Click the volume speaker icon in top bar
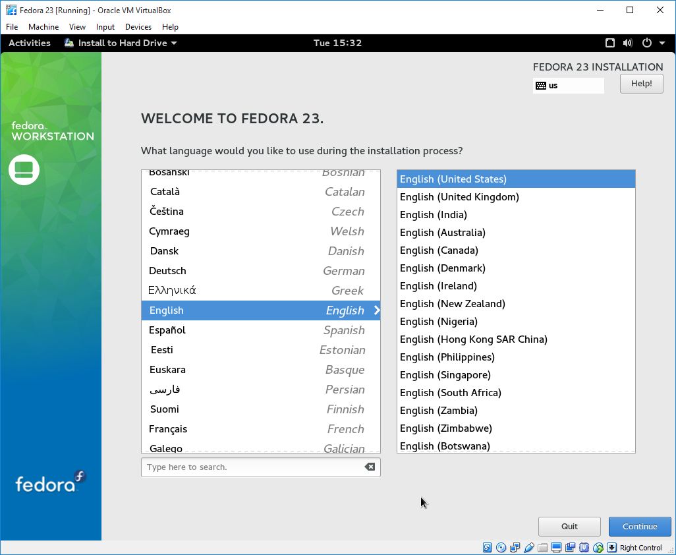The width and height of the screenshot is (676, 555). pyautogui.click(x=628, y=43)
